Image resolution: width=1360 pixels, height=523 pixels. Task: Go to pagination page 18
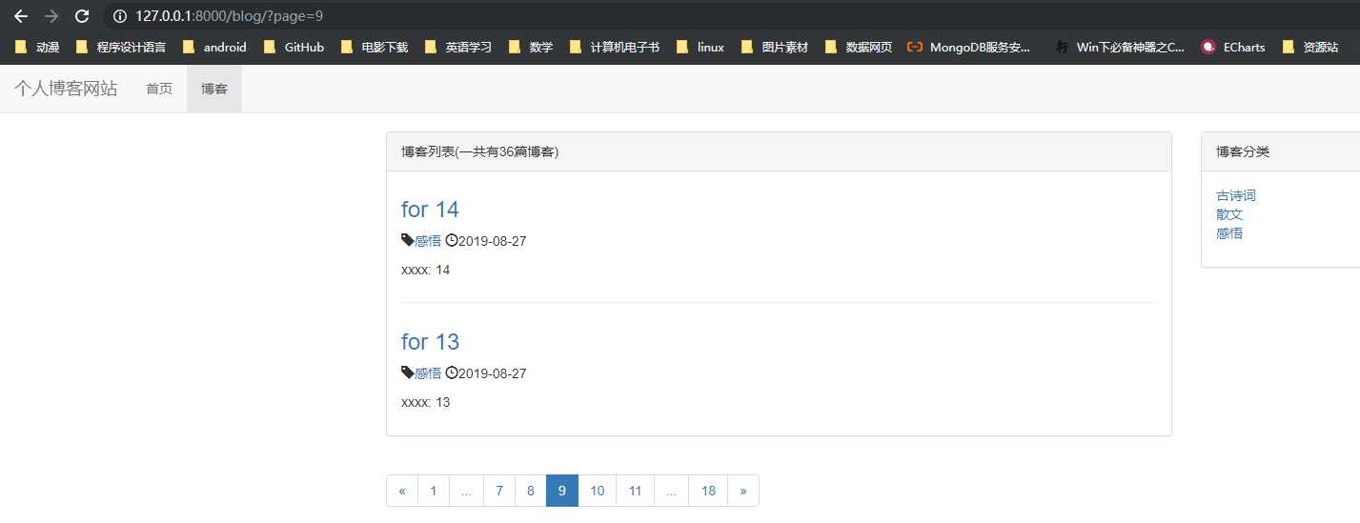[x=708, y=491]
